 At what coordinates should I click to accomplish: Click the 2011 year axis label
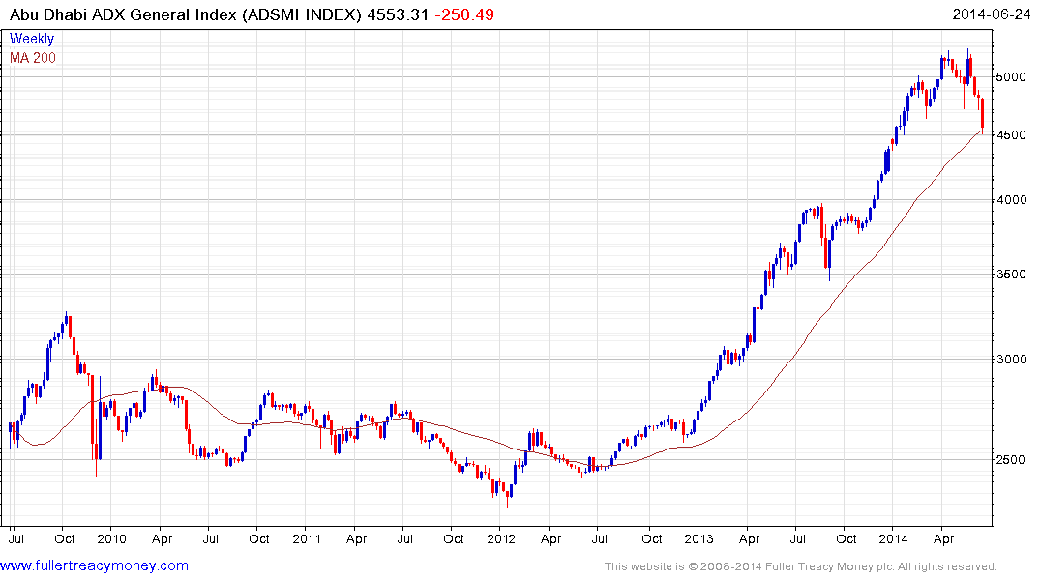(x=307, y=538)
